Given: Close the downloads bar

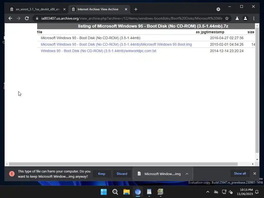Looking at the screenshot, I should pyautogui.click(x=254, y=174).
